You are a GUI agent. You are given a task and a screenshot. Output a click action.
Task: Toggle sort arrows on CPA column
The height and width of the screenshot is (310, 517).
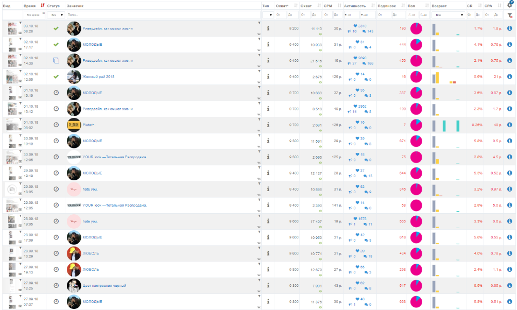pyautogui.click(x=500, y=5)
